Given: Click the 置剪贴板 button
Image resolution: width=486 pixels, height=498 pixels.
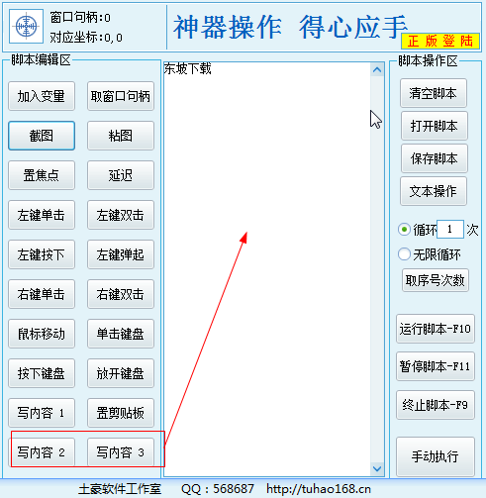Looking at the screenshot, I should [121, 413].
